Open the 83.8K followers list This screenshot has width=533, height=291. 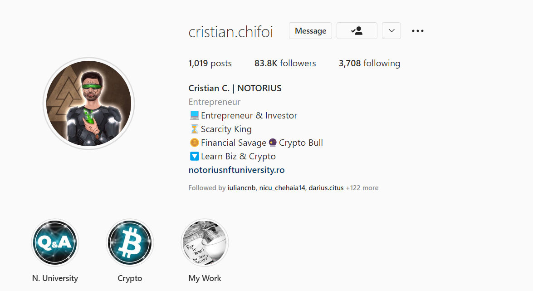285,63
